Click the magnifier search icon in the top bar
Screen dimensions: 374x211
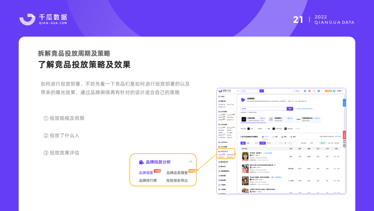261,91
